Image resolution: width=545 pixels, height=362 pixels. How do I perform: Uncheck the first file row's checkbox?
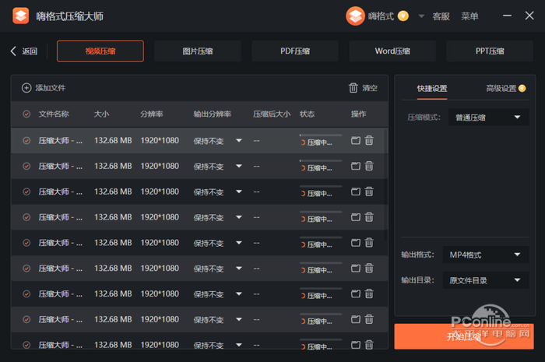(26, 141)
